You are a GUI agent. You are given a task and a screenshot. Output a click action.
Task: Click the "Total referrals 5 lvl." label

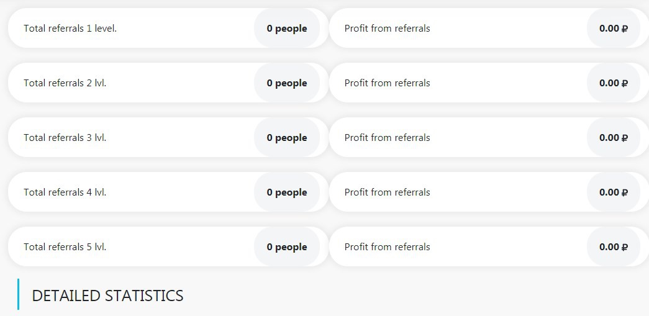pos(65,247)
